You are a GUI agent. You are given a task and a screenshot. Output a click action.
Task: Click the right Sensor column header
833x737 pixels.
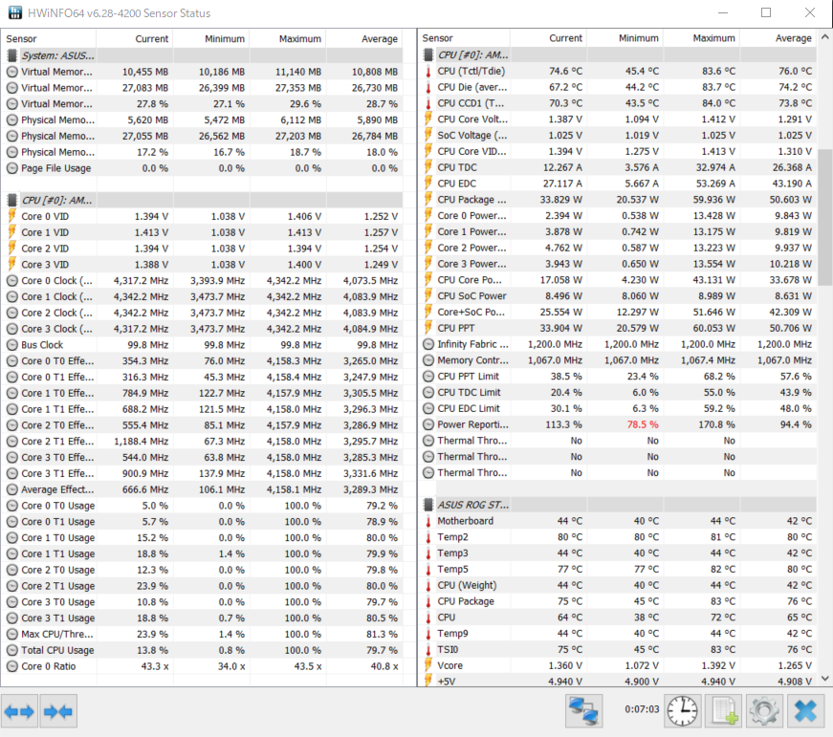[x=464, y=38]
